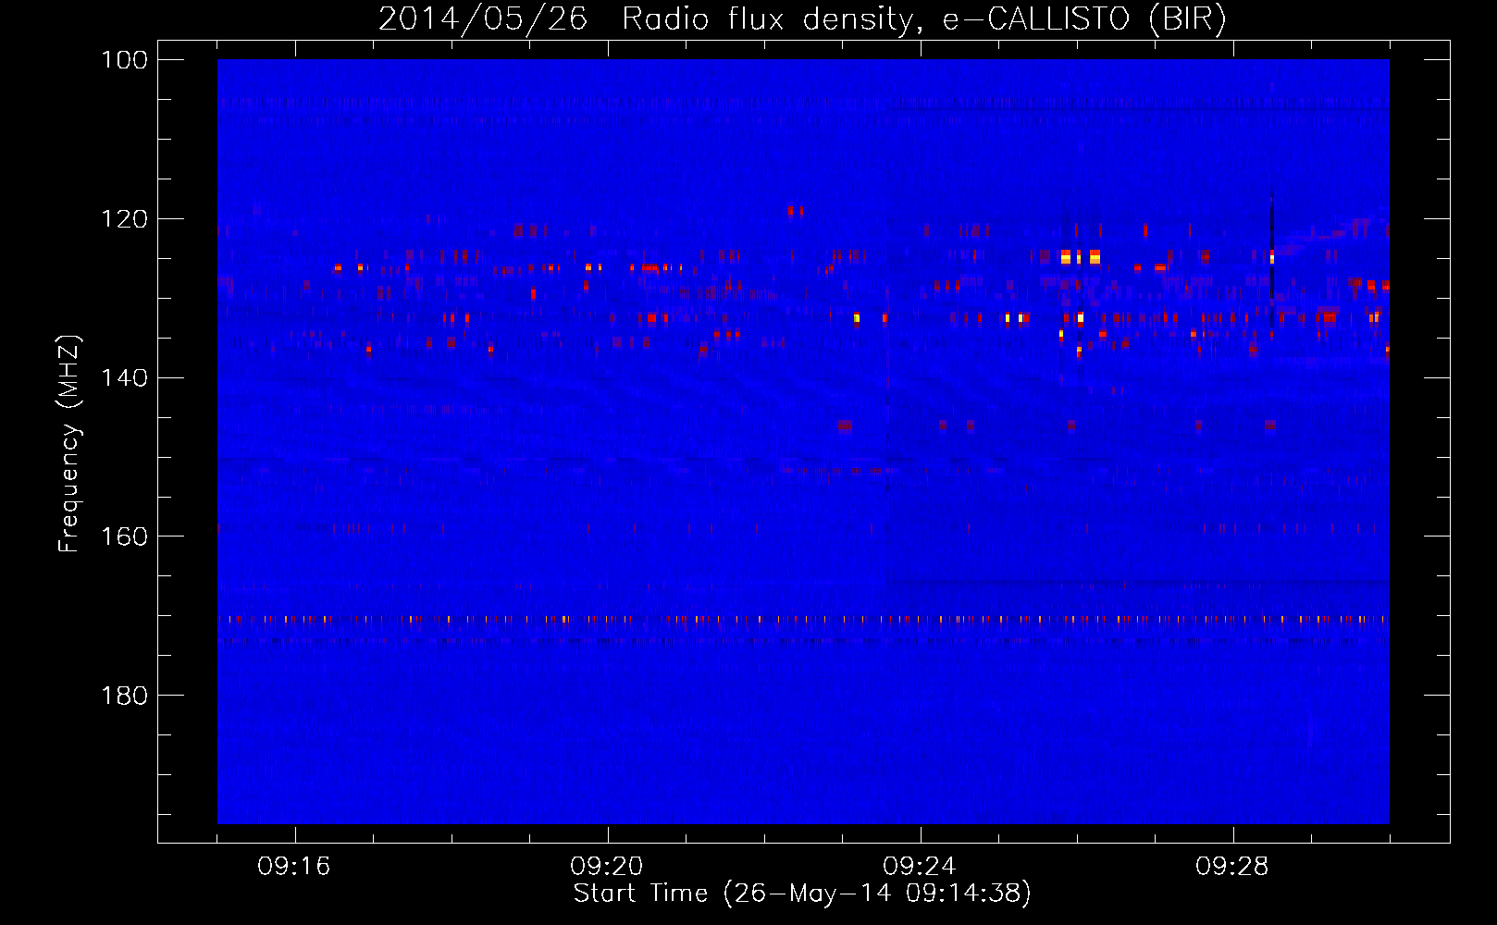This screenshot has width=1497, height=925.
Task: Click the plot title '2014/05/26 Radio flux density'
Action: [802, 18]
